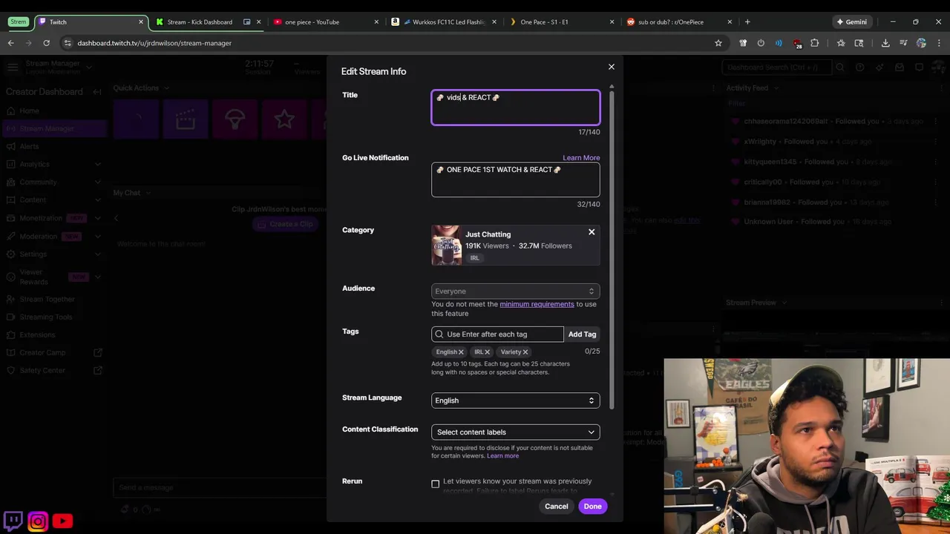Reload the Twitch dashboard page
This screenshot has width=950, height=534.
click(46, 43)
